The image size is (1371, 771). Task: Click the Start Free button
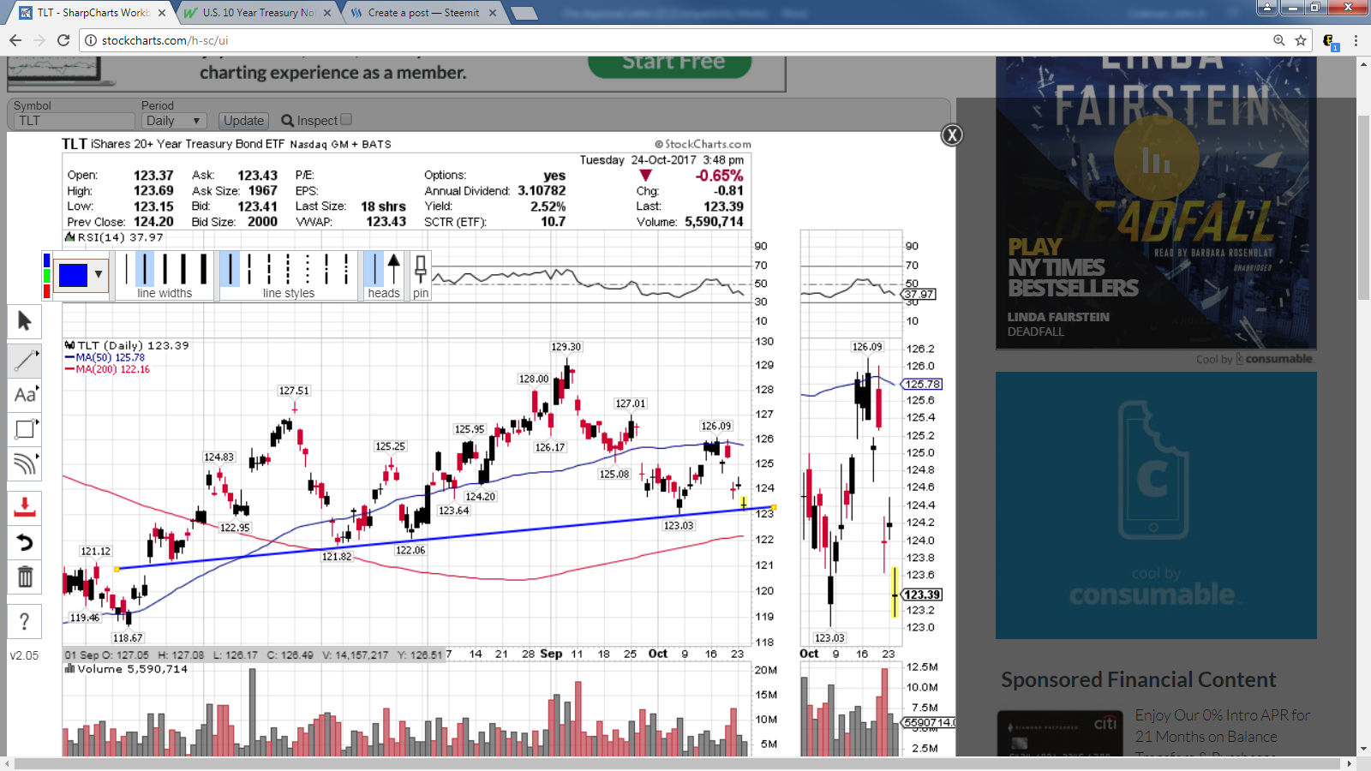click(x=670, y=63)
